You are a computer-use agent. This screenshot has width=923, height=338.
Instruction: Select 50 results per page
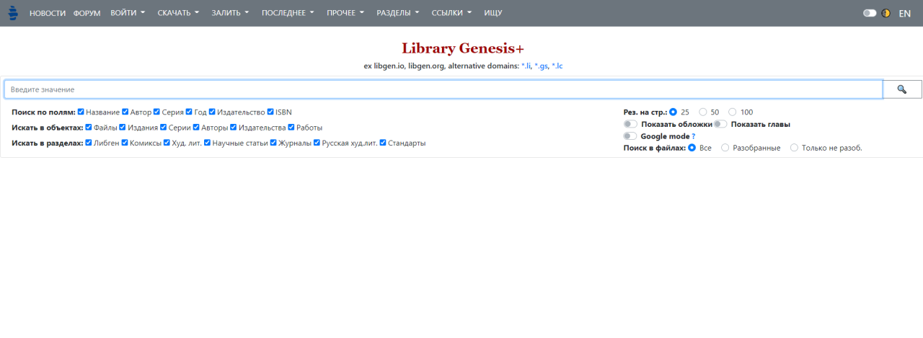(703, 112)
